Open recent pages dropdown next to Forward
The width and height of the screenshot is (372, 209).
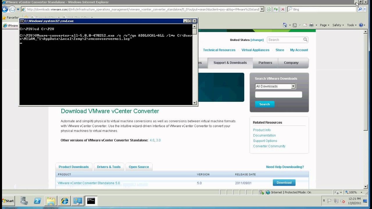pyautogui.click(x=18, y=9)
